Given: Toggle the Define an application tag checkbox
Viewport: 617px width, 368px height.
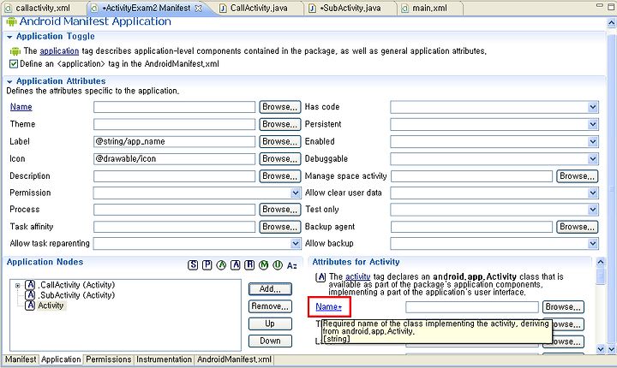Looking at the screenshot, I should 14,63.
